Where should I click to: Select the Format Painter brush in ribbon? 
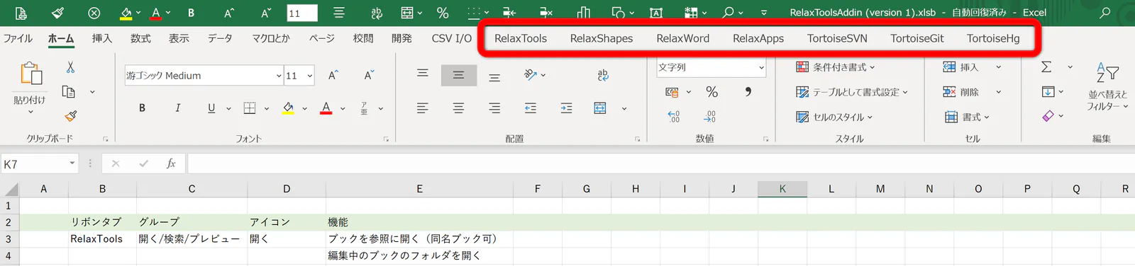70,115
